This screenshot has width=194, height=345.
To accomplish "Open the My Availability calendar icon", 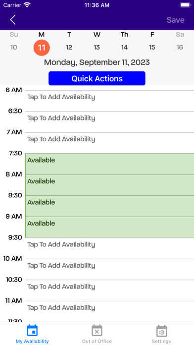I will 32,330.
